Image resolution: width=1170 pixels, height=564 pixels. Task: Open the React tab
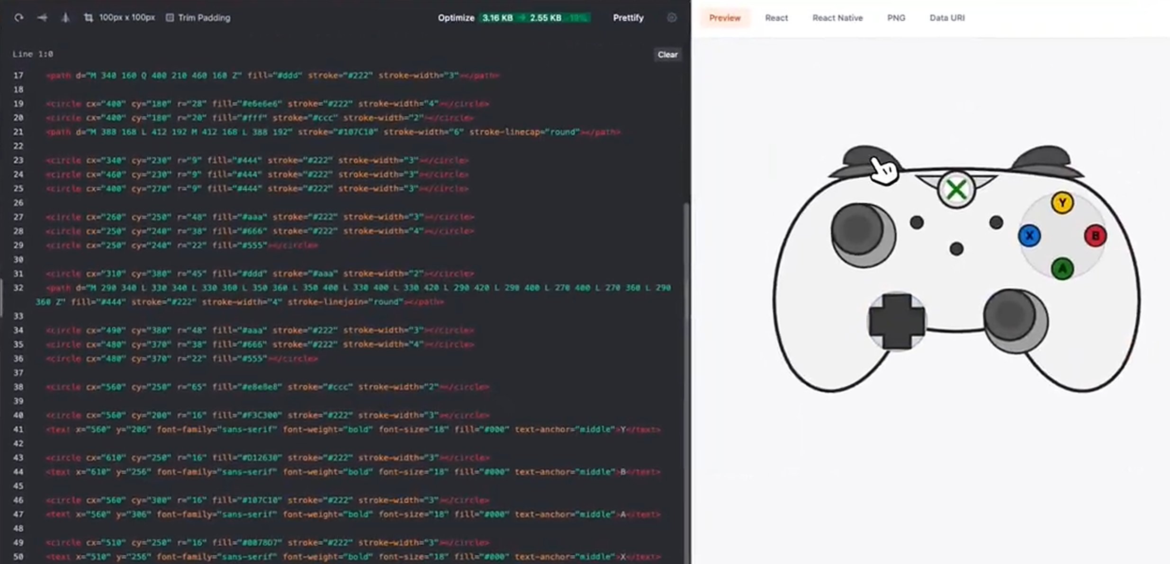click(x=776, y=18)
